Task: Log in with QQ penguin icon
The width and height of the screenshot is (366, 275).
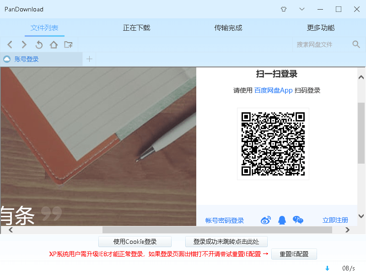Action: point(282,220)
